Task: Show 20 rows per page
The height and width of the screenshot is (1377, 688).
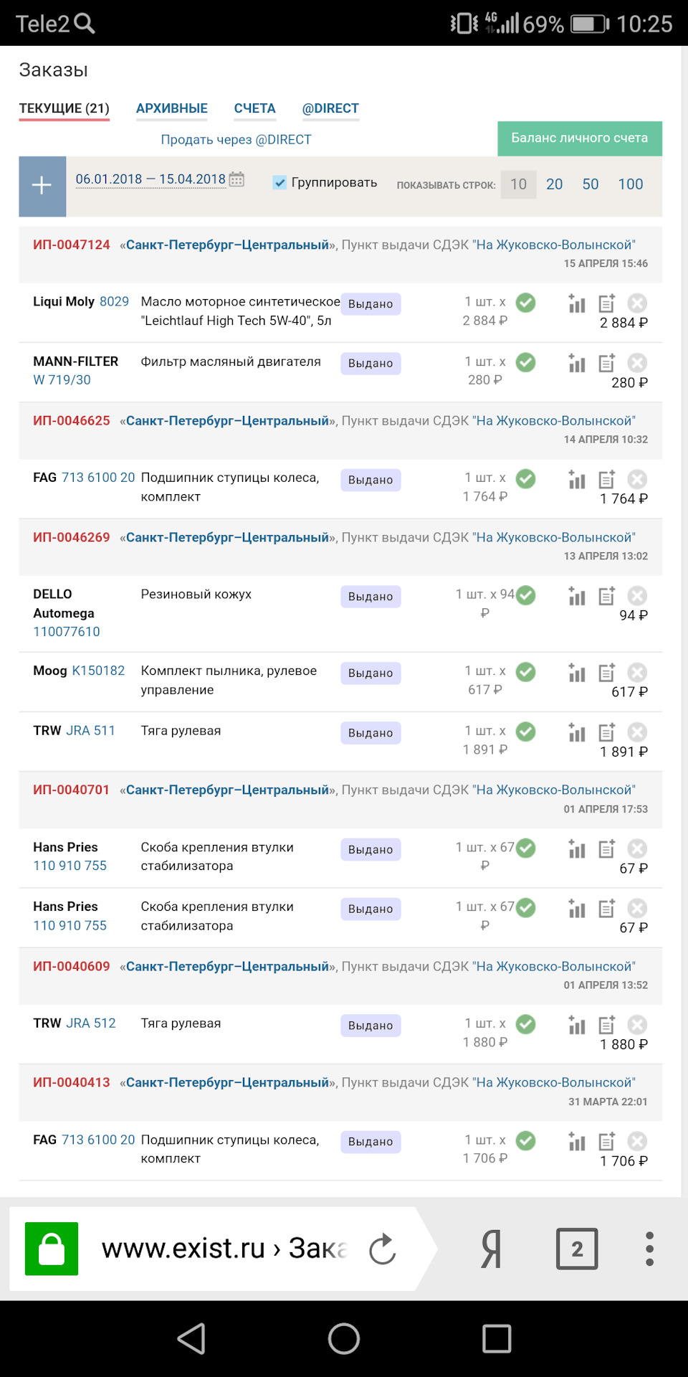Action: coord(554,184)
